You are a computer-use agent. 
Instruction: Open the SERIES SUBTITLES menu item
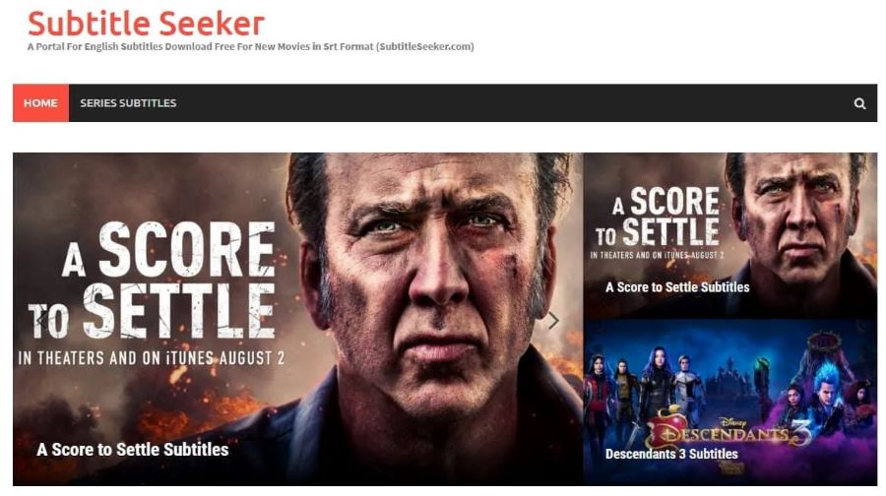(x=128, y=102)
